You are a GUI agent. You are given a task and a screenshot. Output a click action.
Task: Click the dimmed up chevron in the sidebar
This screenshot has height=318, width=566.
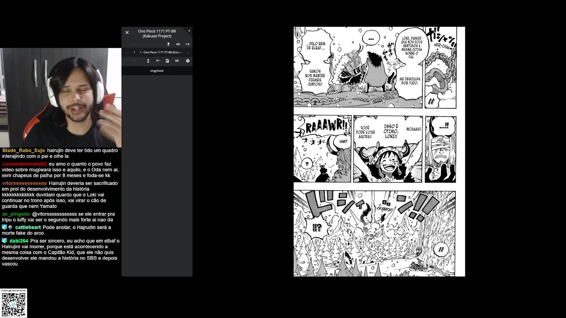[x=134, y=44]
